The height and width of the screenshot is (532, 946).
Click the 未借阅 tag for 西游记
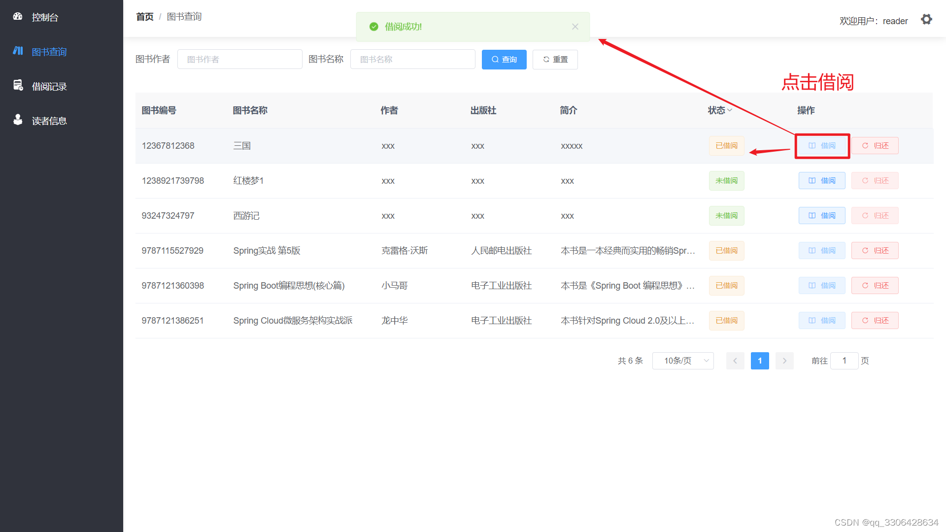coord(727,216)
